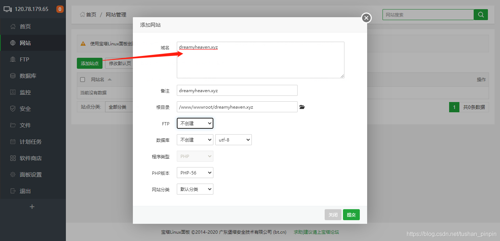This screenshot has height=241, width=500.
Task: Open FTP in the sidebar
Action: click(33, 59)
